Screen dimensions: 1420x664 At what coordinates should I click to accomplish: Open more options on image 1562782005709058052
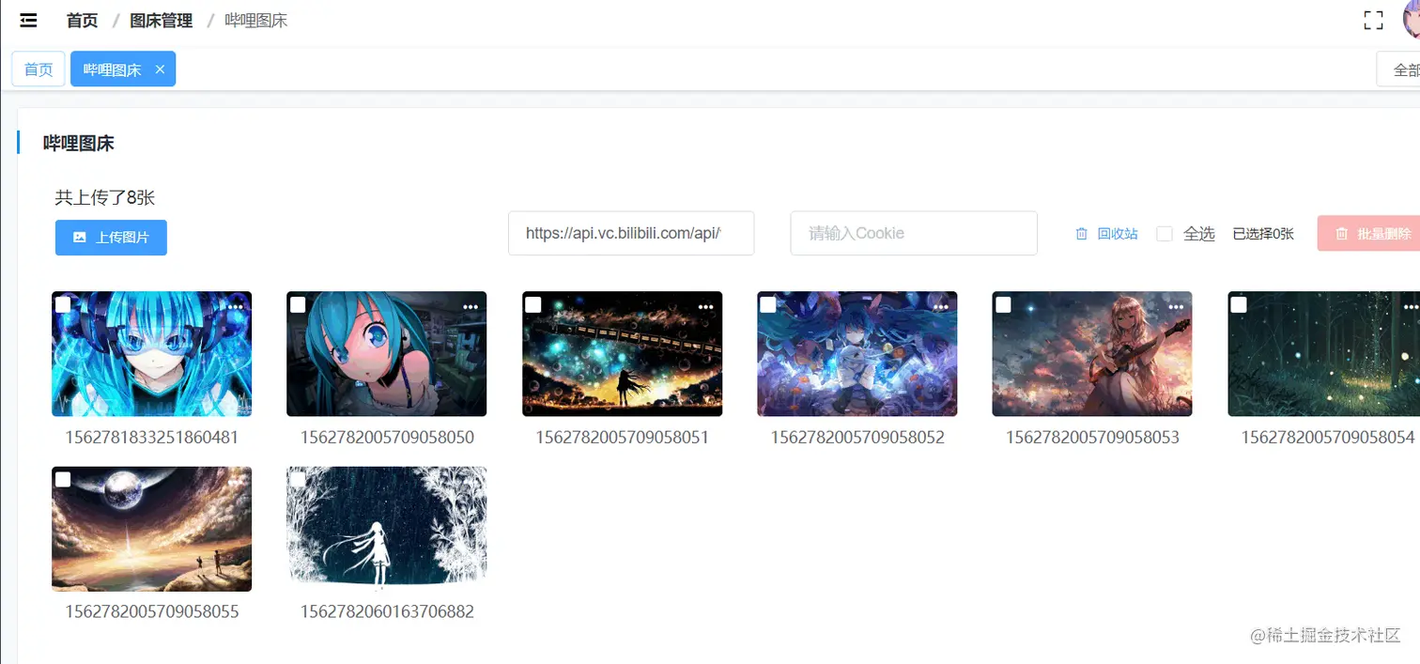pyautogui.click(x=941, y=306)
